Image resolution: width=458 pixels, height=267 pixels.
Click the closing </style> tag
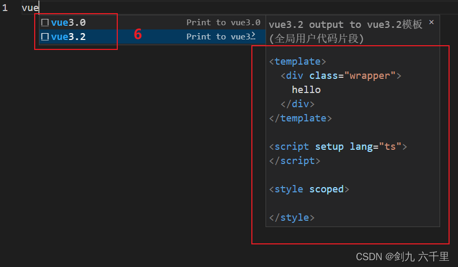coord(291,218)
